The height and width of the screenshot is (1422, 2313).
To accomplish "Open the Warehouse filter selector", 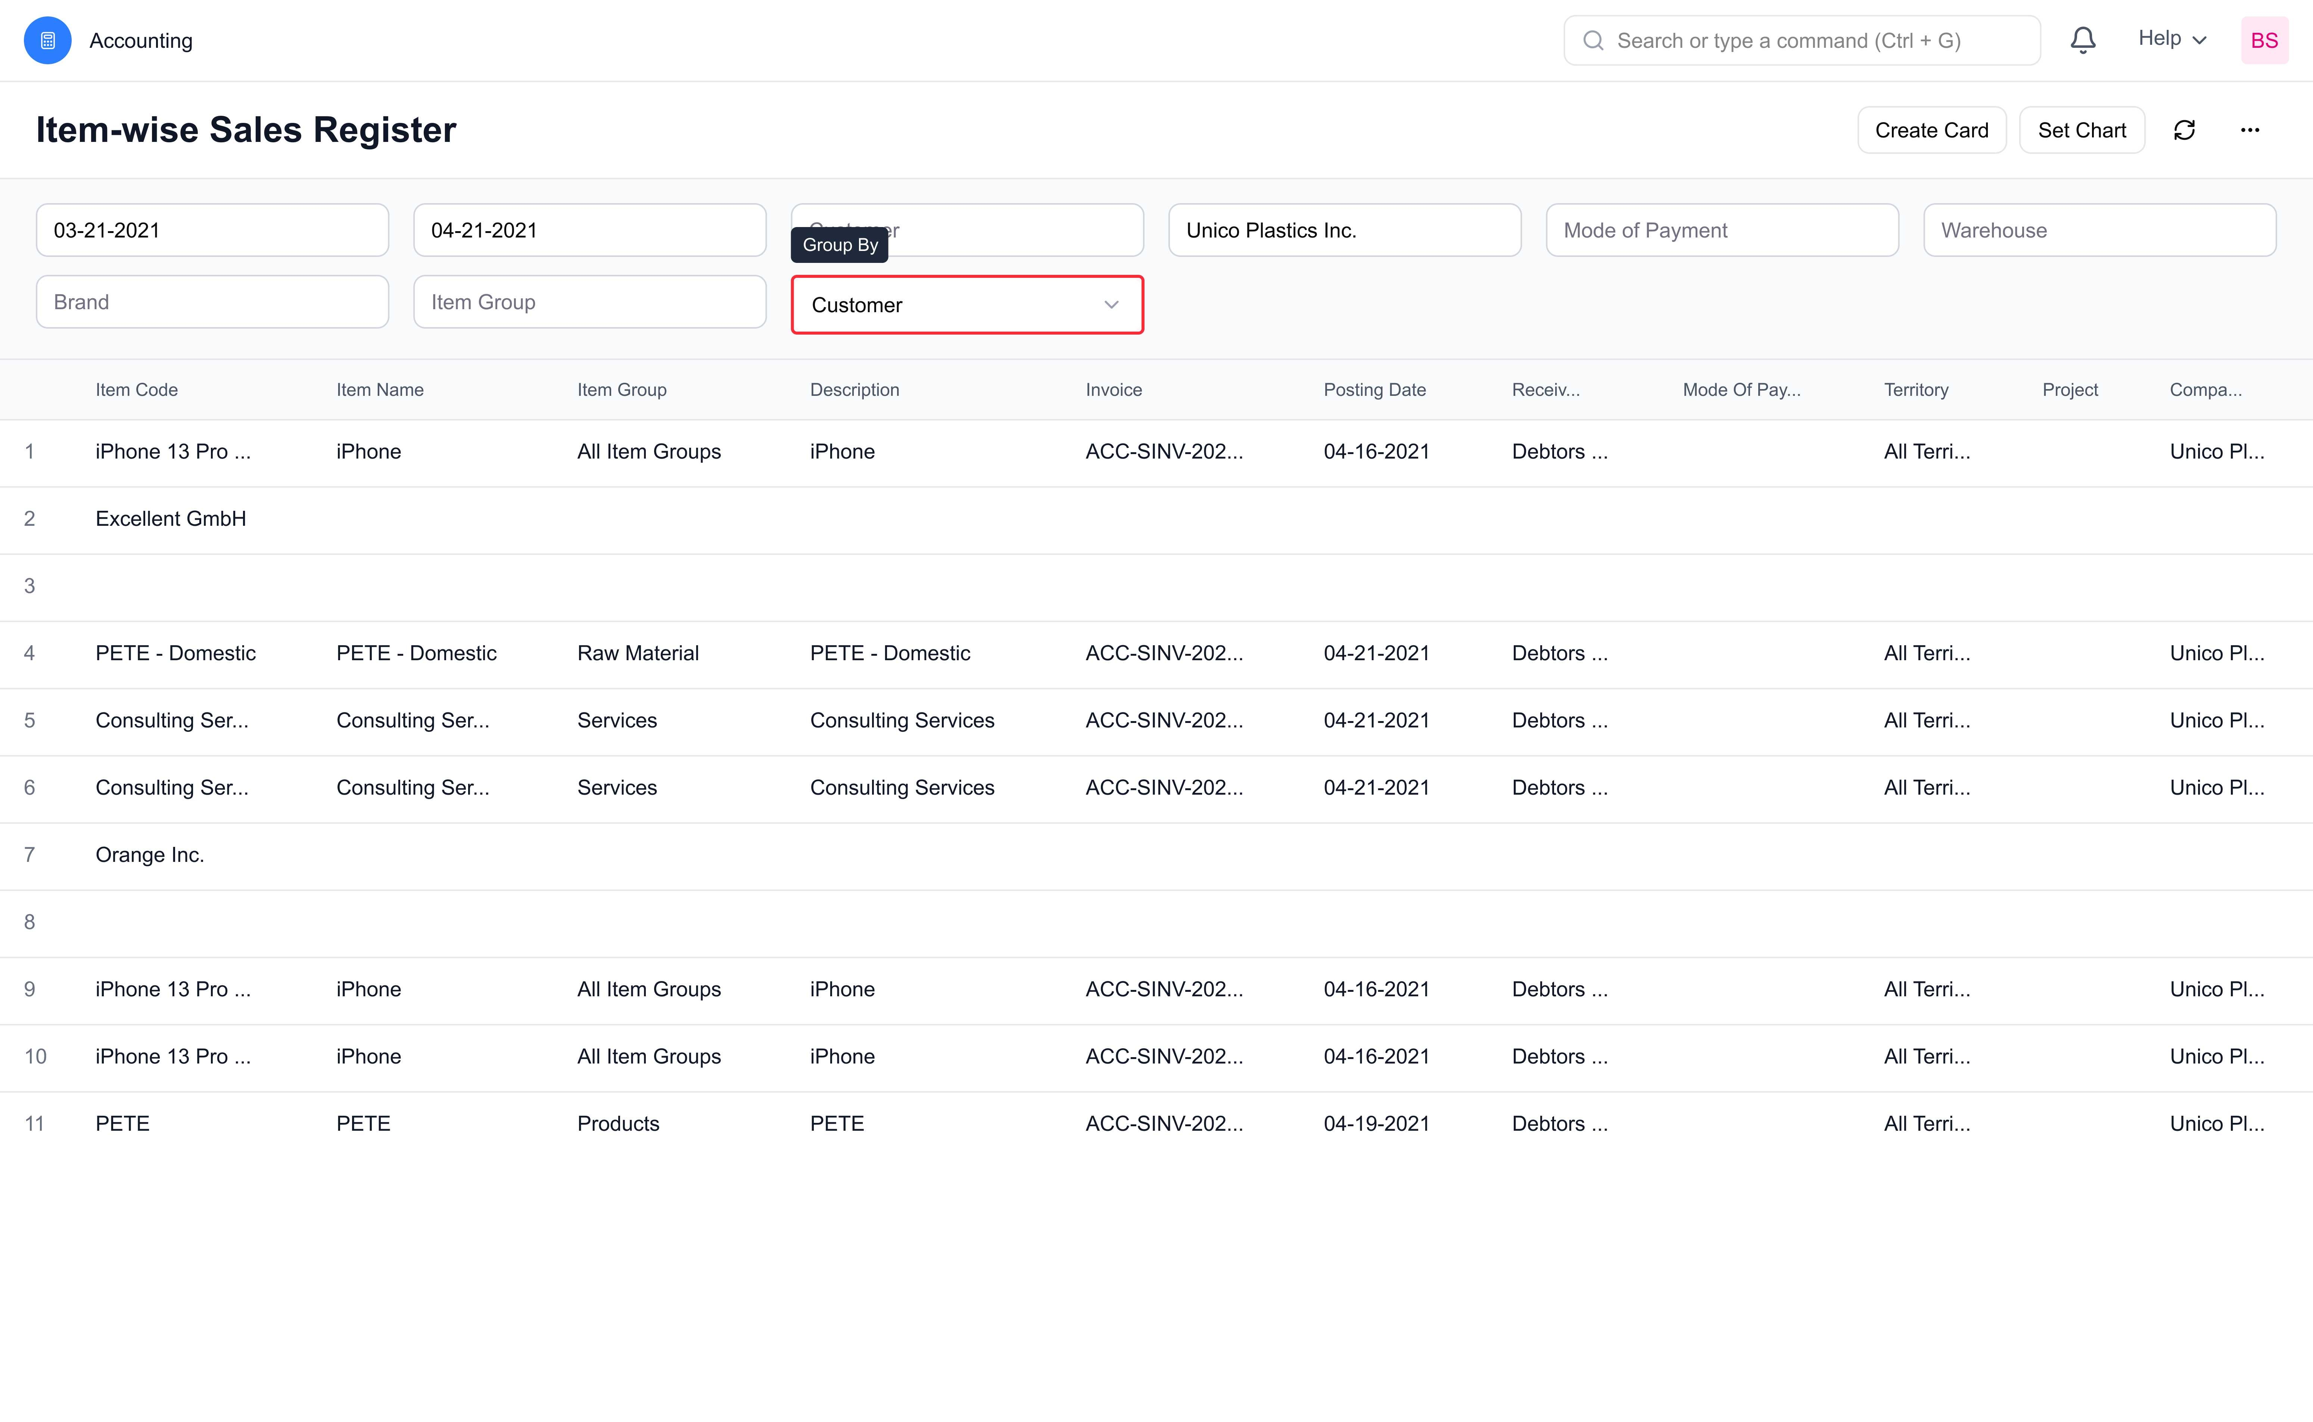I will coord(2099,230).
